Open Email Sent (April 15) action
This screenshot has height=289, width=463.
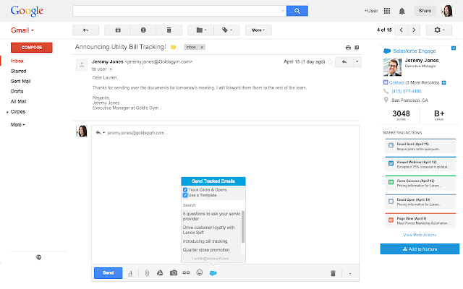[x=420, y=146]
